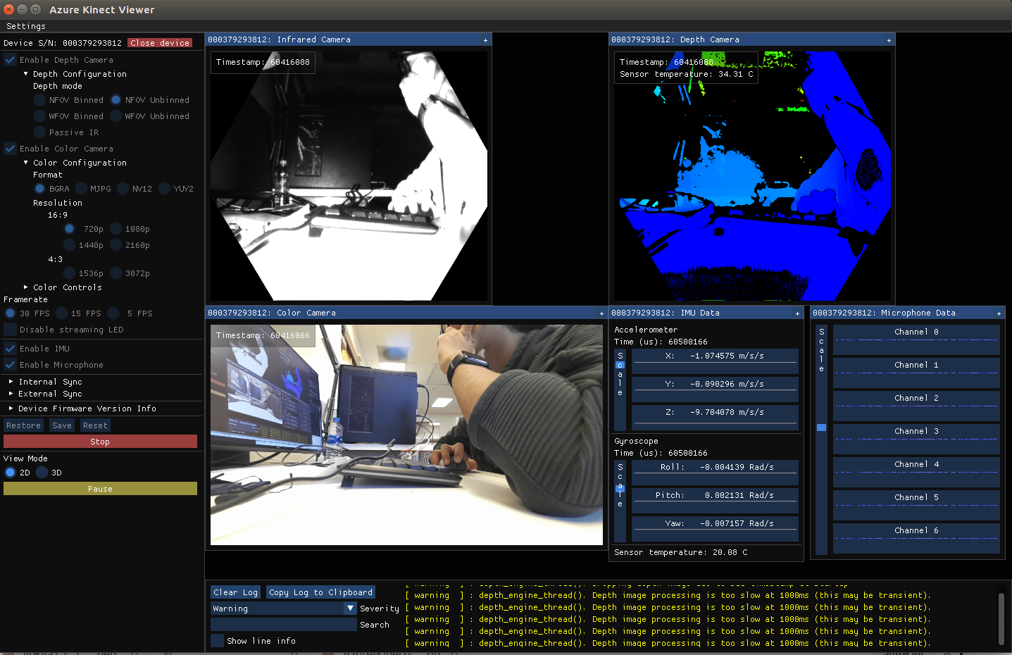Collapse the Color Configuration section
The width and height of the screenshot is (1012, 655).
coord(26,163)
